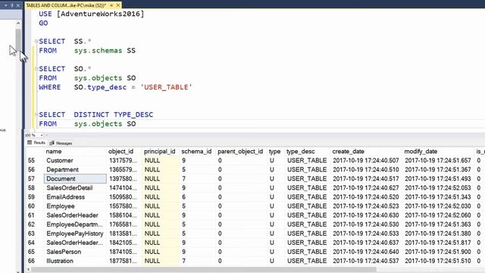Viewport: 485px width, 273px height.
Task: Pin the TABLES AND COLUM query tab
Action: (111, 5)
